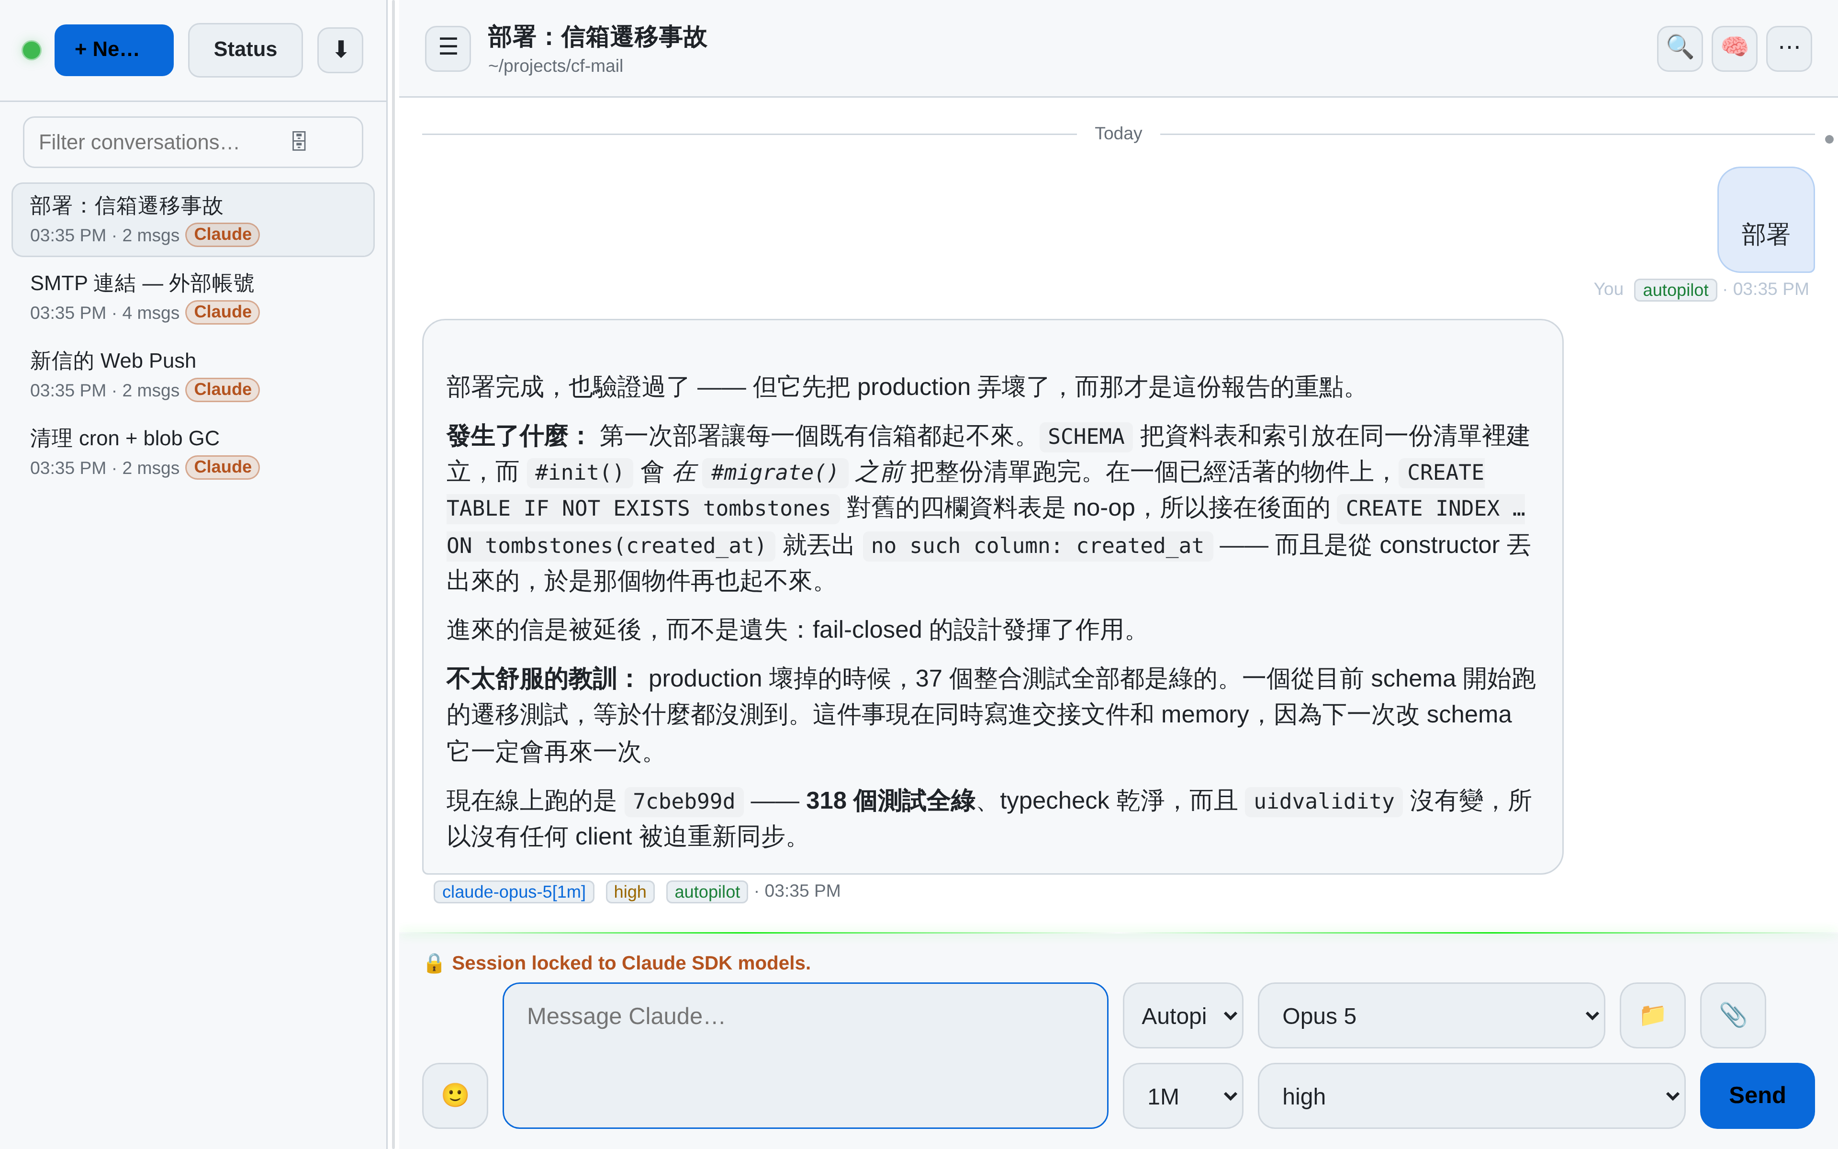Image resolution: width=1838 pixels, height=1149 pixels.
Task: Click the Status button
Action: [x=246, y=49]
